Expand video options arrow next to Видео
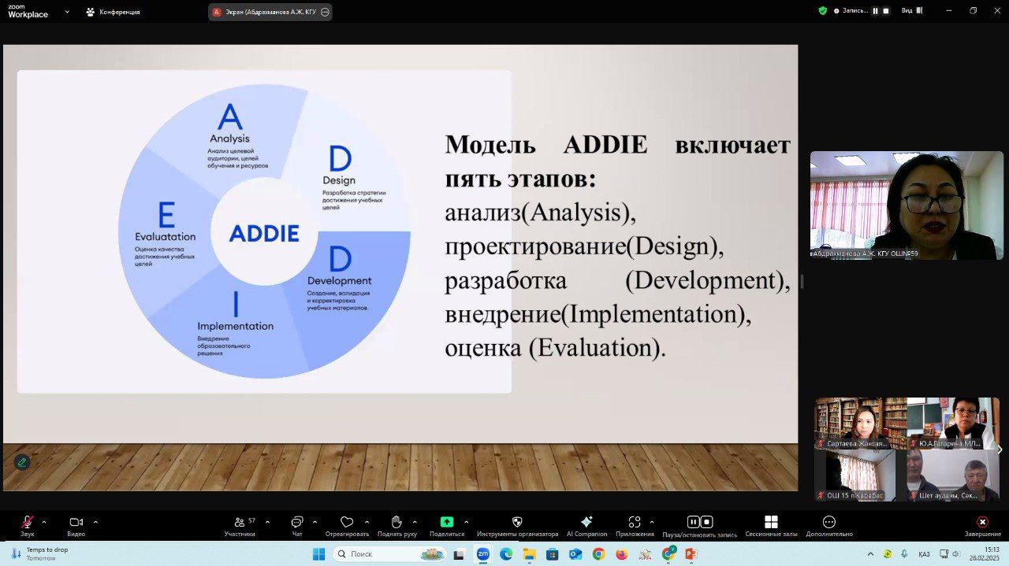Image resolution: width=1009 pixels, height=566 pixels. [x=96, y=522]
